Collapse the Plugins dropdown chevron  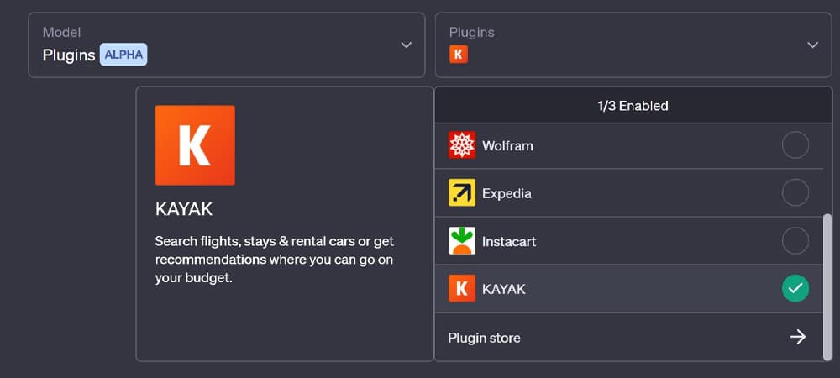click(812, 45)
